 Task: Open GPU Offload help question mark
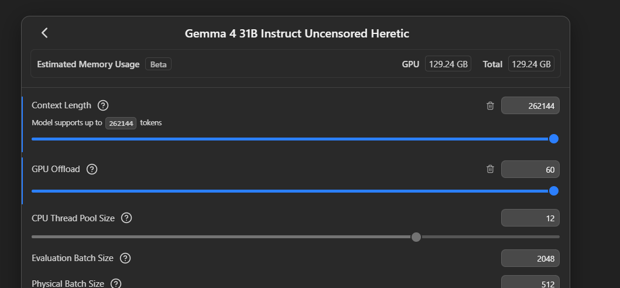pos(92,169)
